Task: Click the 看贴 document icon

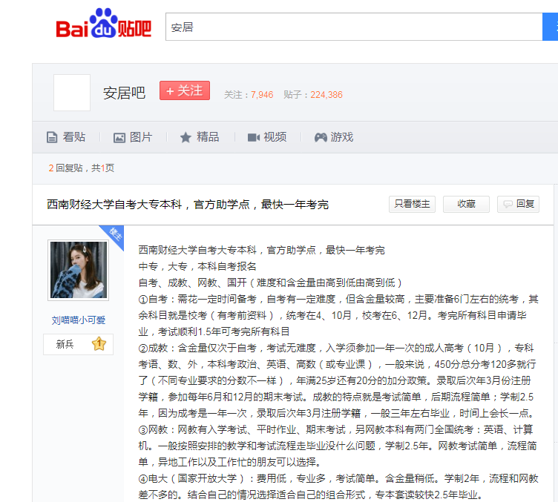Action: point(52,137)
